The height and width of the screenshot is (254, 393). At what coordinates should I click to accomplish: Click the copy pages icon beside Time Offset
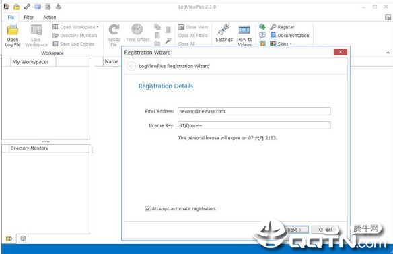point(157,26)
